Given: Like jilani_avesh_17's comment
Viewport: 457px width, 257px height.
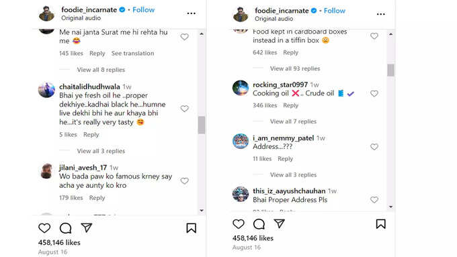Looking at the screenshot, I should point(185,181).
